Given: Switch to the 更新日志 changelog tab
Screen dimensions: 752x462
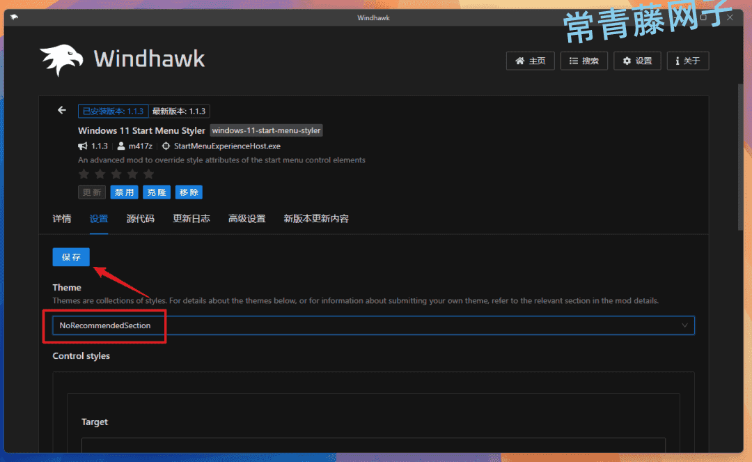Looking at the screenshot, I should (191, 219).
